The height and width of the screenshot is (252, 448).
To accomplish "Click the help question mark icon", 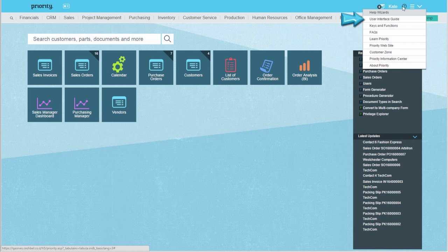I will (404, 7).
